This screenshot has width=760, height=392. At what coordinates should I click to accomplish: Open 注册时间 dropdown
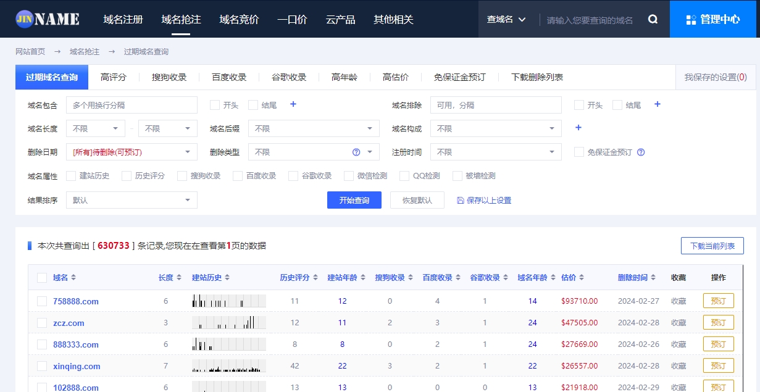pyautogui.click(x=496, y=152)
